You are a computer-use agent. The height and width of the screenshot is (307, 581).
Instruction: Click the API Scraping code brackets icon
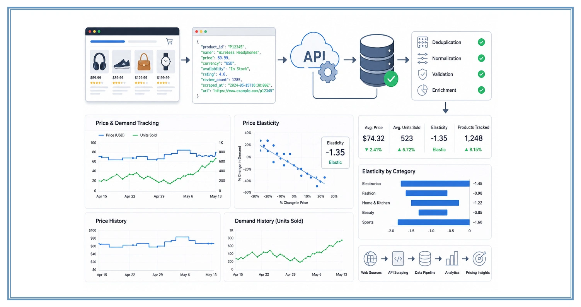coord(398,258)
